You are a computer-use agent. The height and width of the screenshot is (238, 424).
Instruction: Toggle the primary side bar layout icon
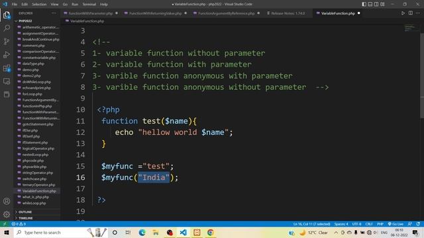pyautogui.click(x=364, y=4)
